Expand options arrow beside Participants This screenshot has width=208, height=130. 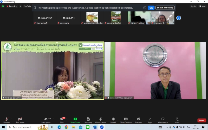54,119
